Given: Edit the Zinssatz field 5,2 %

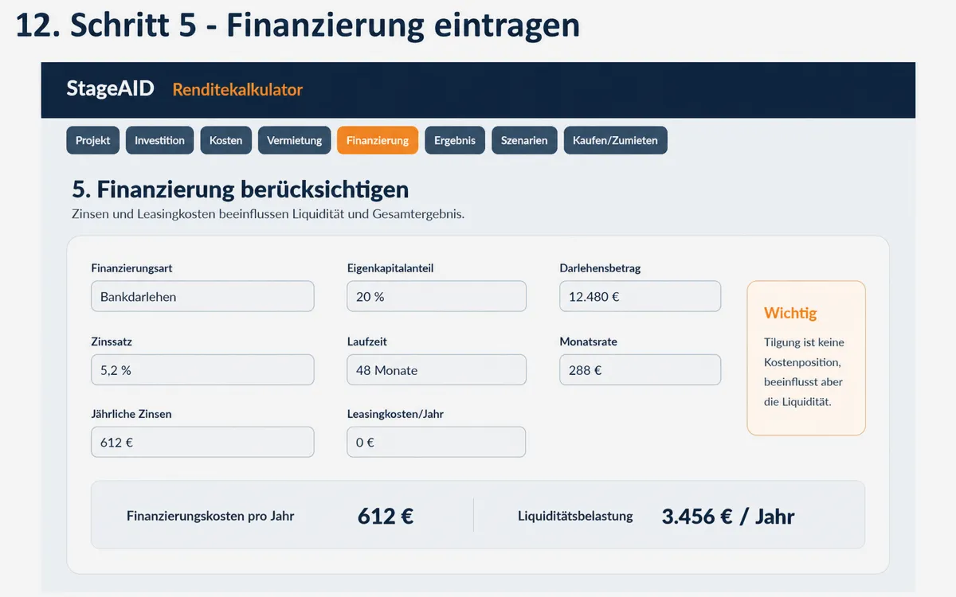Looking at the screenshot, I should coord(202,370).
